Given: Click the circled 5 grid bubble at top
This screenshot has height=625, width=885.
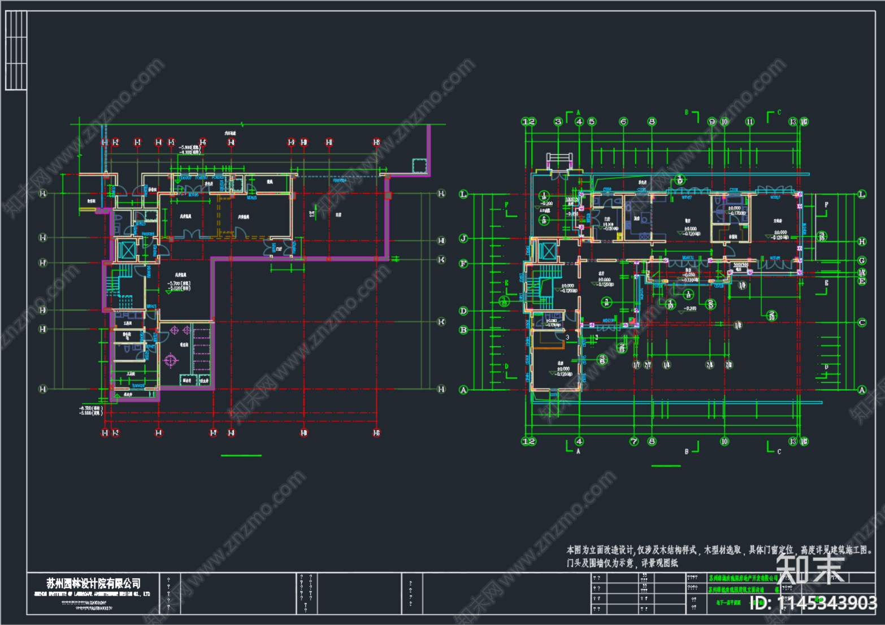Looking at the screenshot, I should [x=592, y=121].
